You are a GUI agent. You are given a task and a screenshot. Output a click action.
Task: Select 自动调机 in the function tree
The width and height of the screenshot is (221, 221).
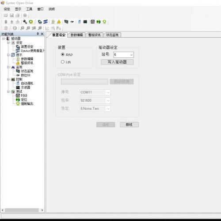[x=27, y=84]
